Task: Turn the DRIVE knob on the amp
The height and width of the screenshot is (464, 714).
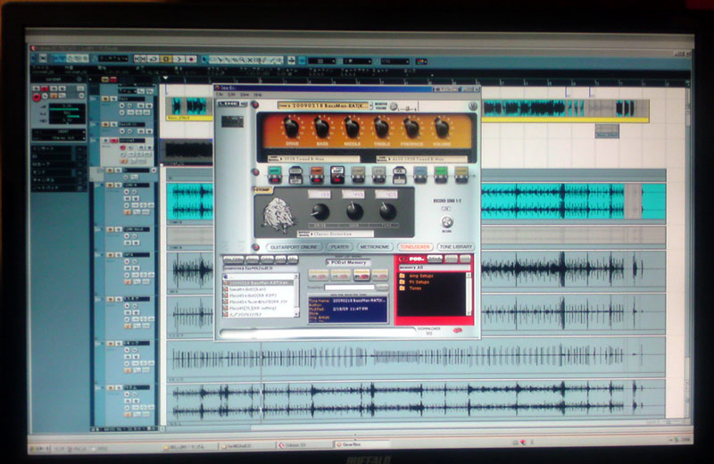Action: 292,127
